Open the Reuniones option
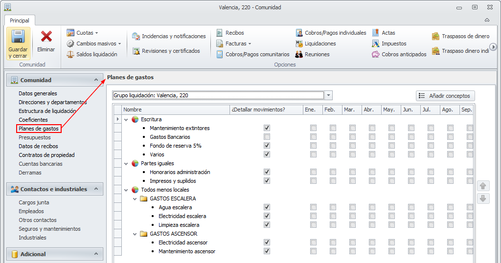This screenshot has width=501, height=263. [x=317, y=54]
